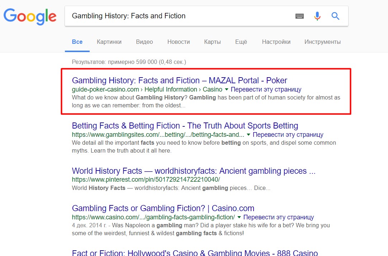Image resolution: width=388 pixels, height=256 pixels.
Task: Open the MAZAL Portal Gambling History result
Action: coord(179,80)
